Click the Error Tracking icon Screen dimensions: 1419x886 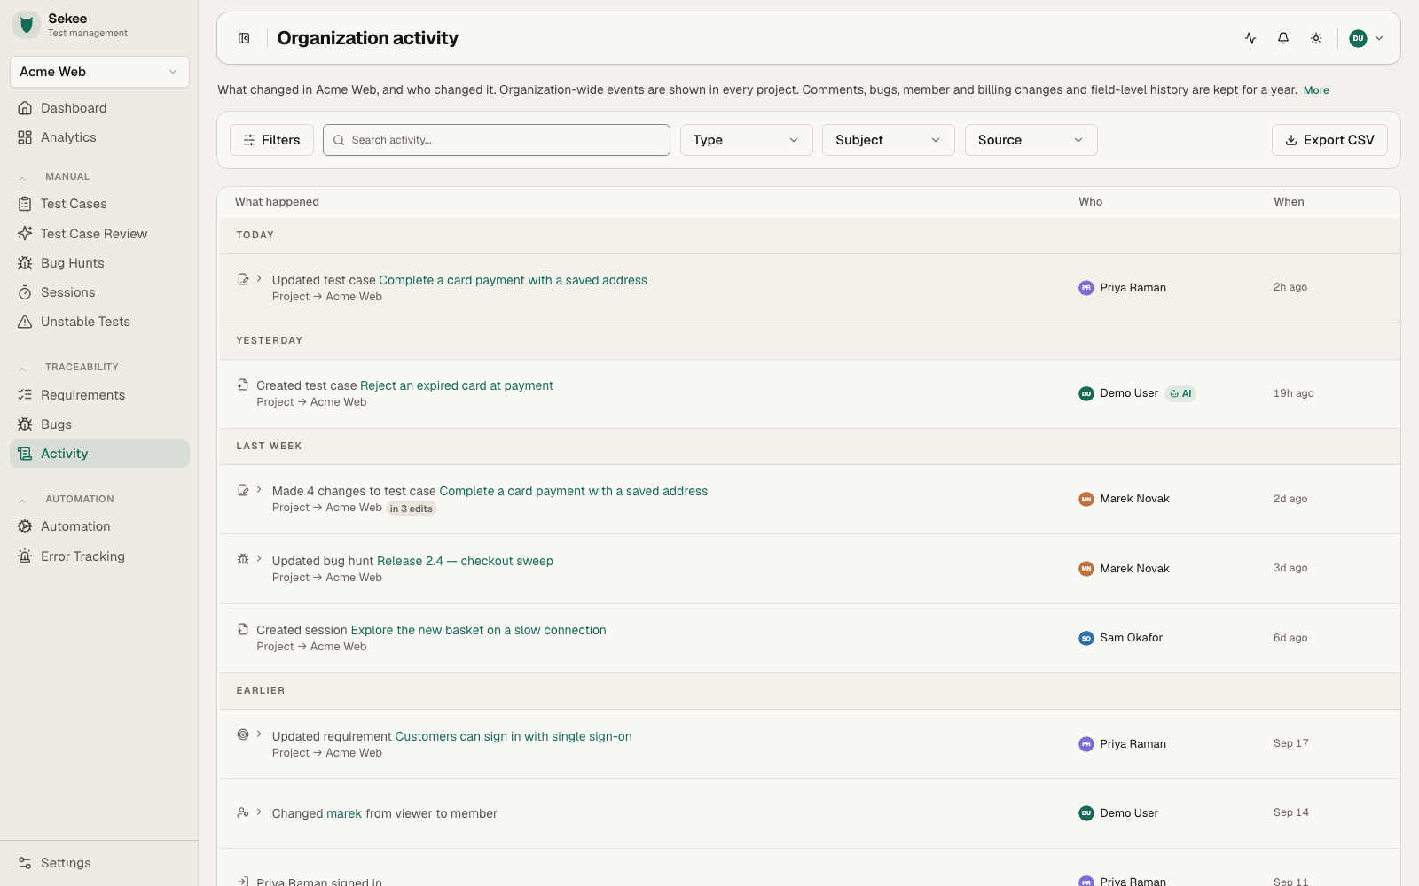[x=25, y=556]
